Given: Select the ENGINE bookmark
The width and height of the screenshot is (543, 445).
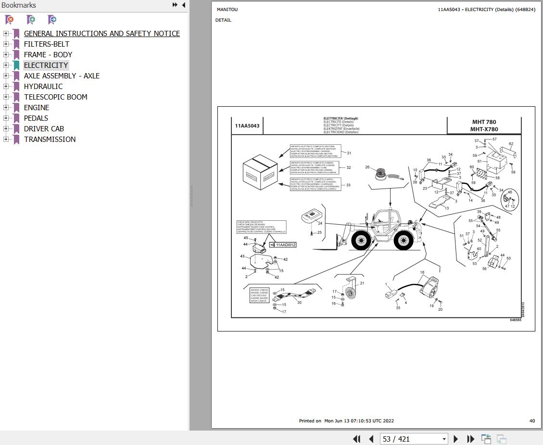Looking at the screenshot, I should pos(37,108).
